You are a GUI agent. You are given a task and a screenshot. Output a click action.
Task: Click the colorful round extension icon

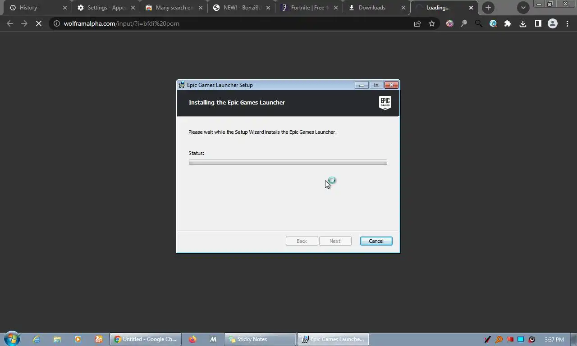(x=450, y=23)
